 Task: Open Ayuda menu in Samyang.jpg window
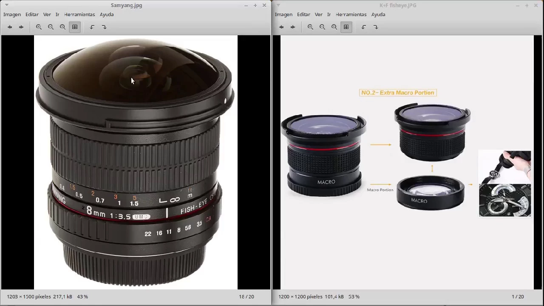click(x=107, y=14)
